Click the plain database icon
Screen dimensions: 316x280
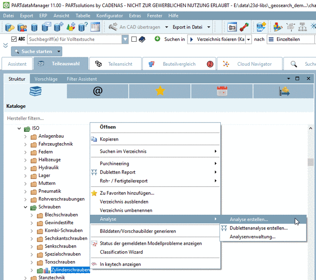(34, 27)
